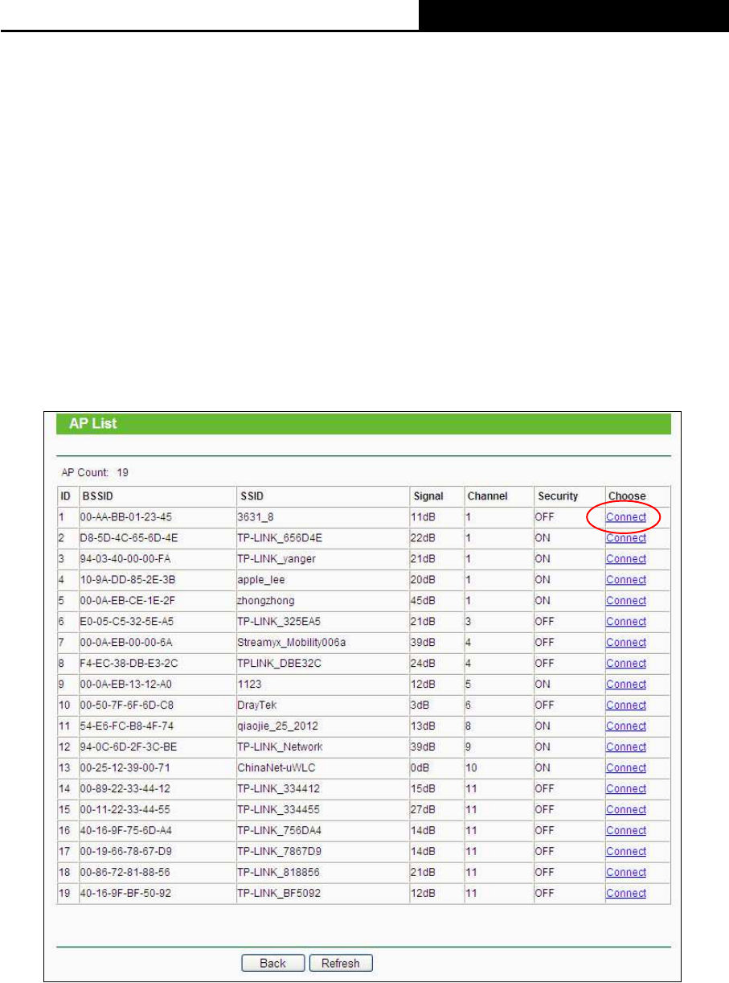Connect to TP-LINK_756DA4 access point
729x983 pixels.
(x=626, y=831)
